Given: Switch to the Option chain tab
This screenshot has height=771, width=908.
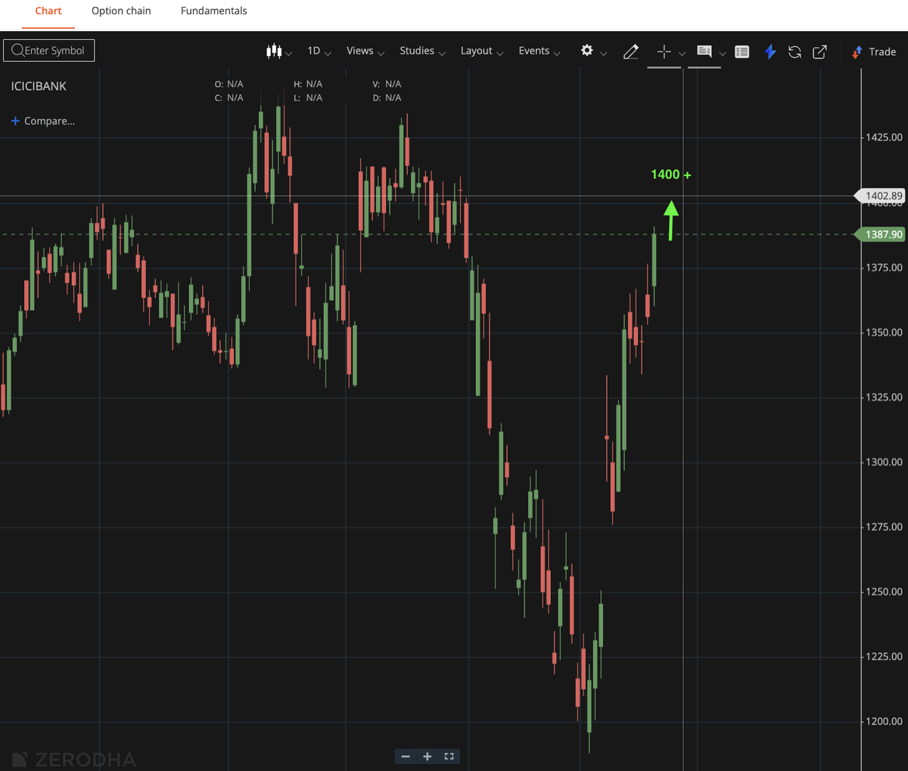Looking at the screenshot, I should pos(121,11).
